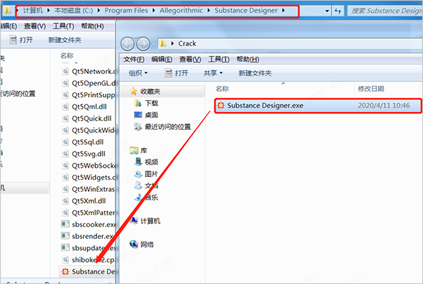Open 查看(V) menu in back window
Image resolution: width=423 pixels, height=284 pixels.
[x=35, y=26]
